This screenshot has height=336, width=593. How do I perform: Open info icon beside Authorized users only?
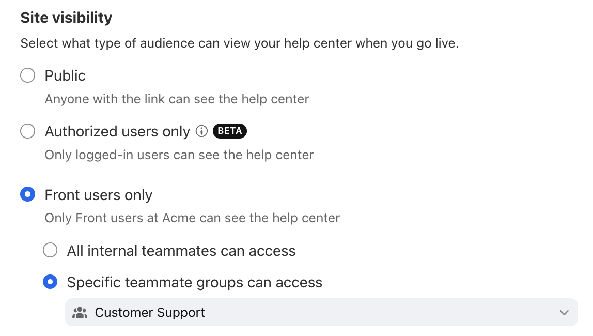click(x=201, y=131)
